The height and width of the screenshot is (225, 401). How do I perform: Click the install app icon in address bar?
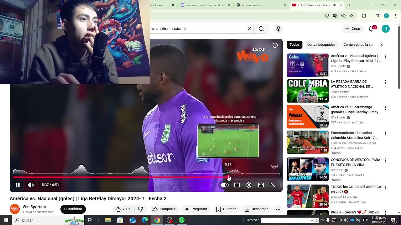327,16
